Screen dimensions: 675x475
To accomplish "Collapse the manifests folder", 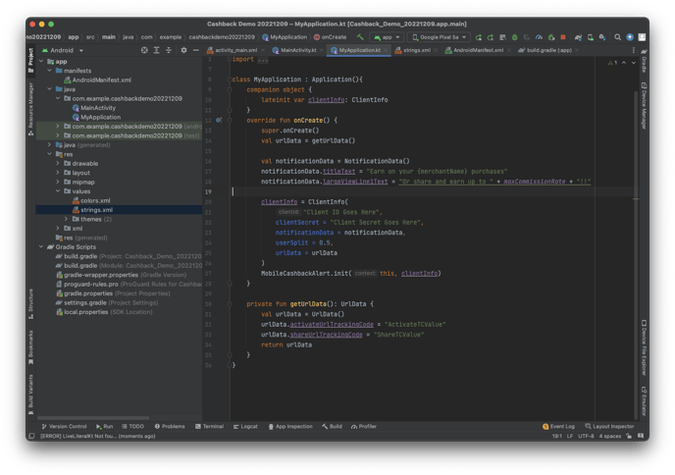I will click(50, 71).
